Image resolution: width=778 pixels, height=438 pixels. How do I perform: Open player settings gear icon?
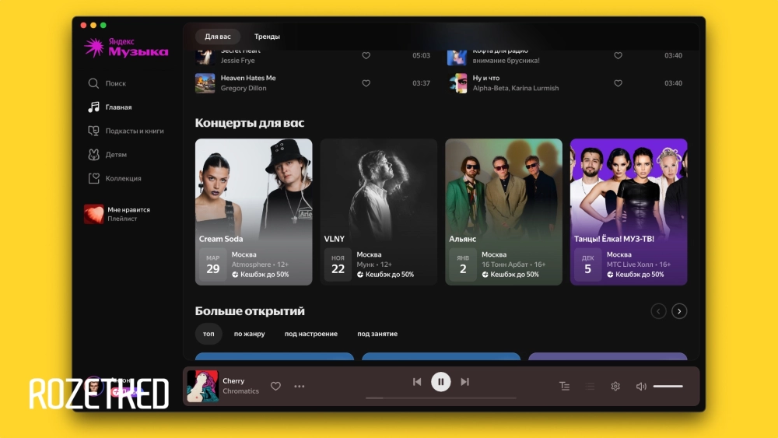(615, 387)
